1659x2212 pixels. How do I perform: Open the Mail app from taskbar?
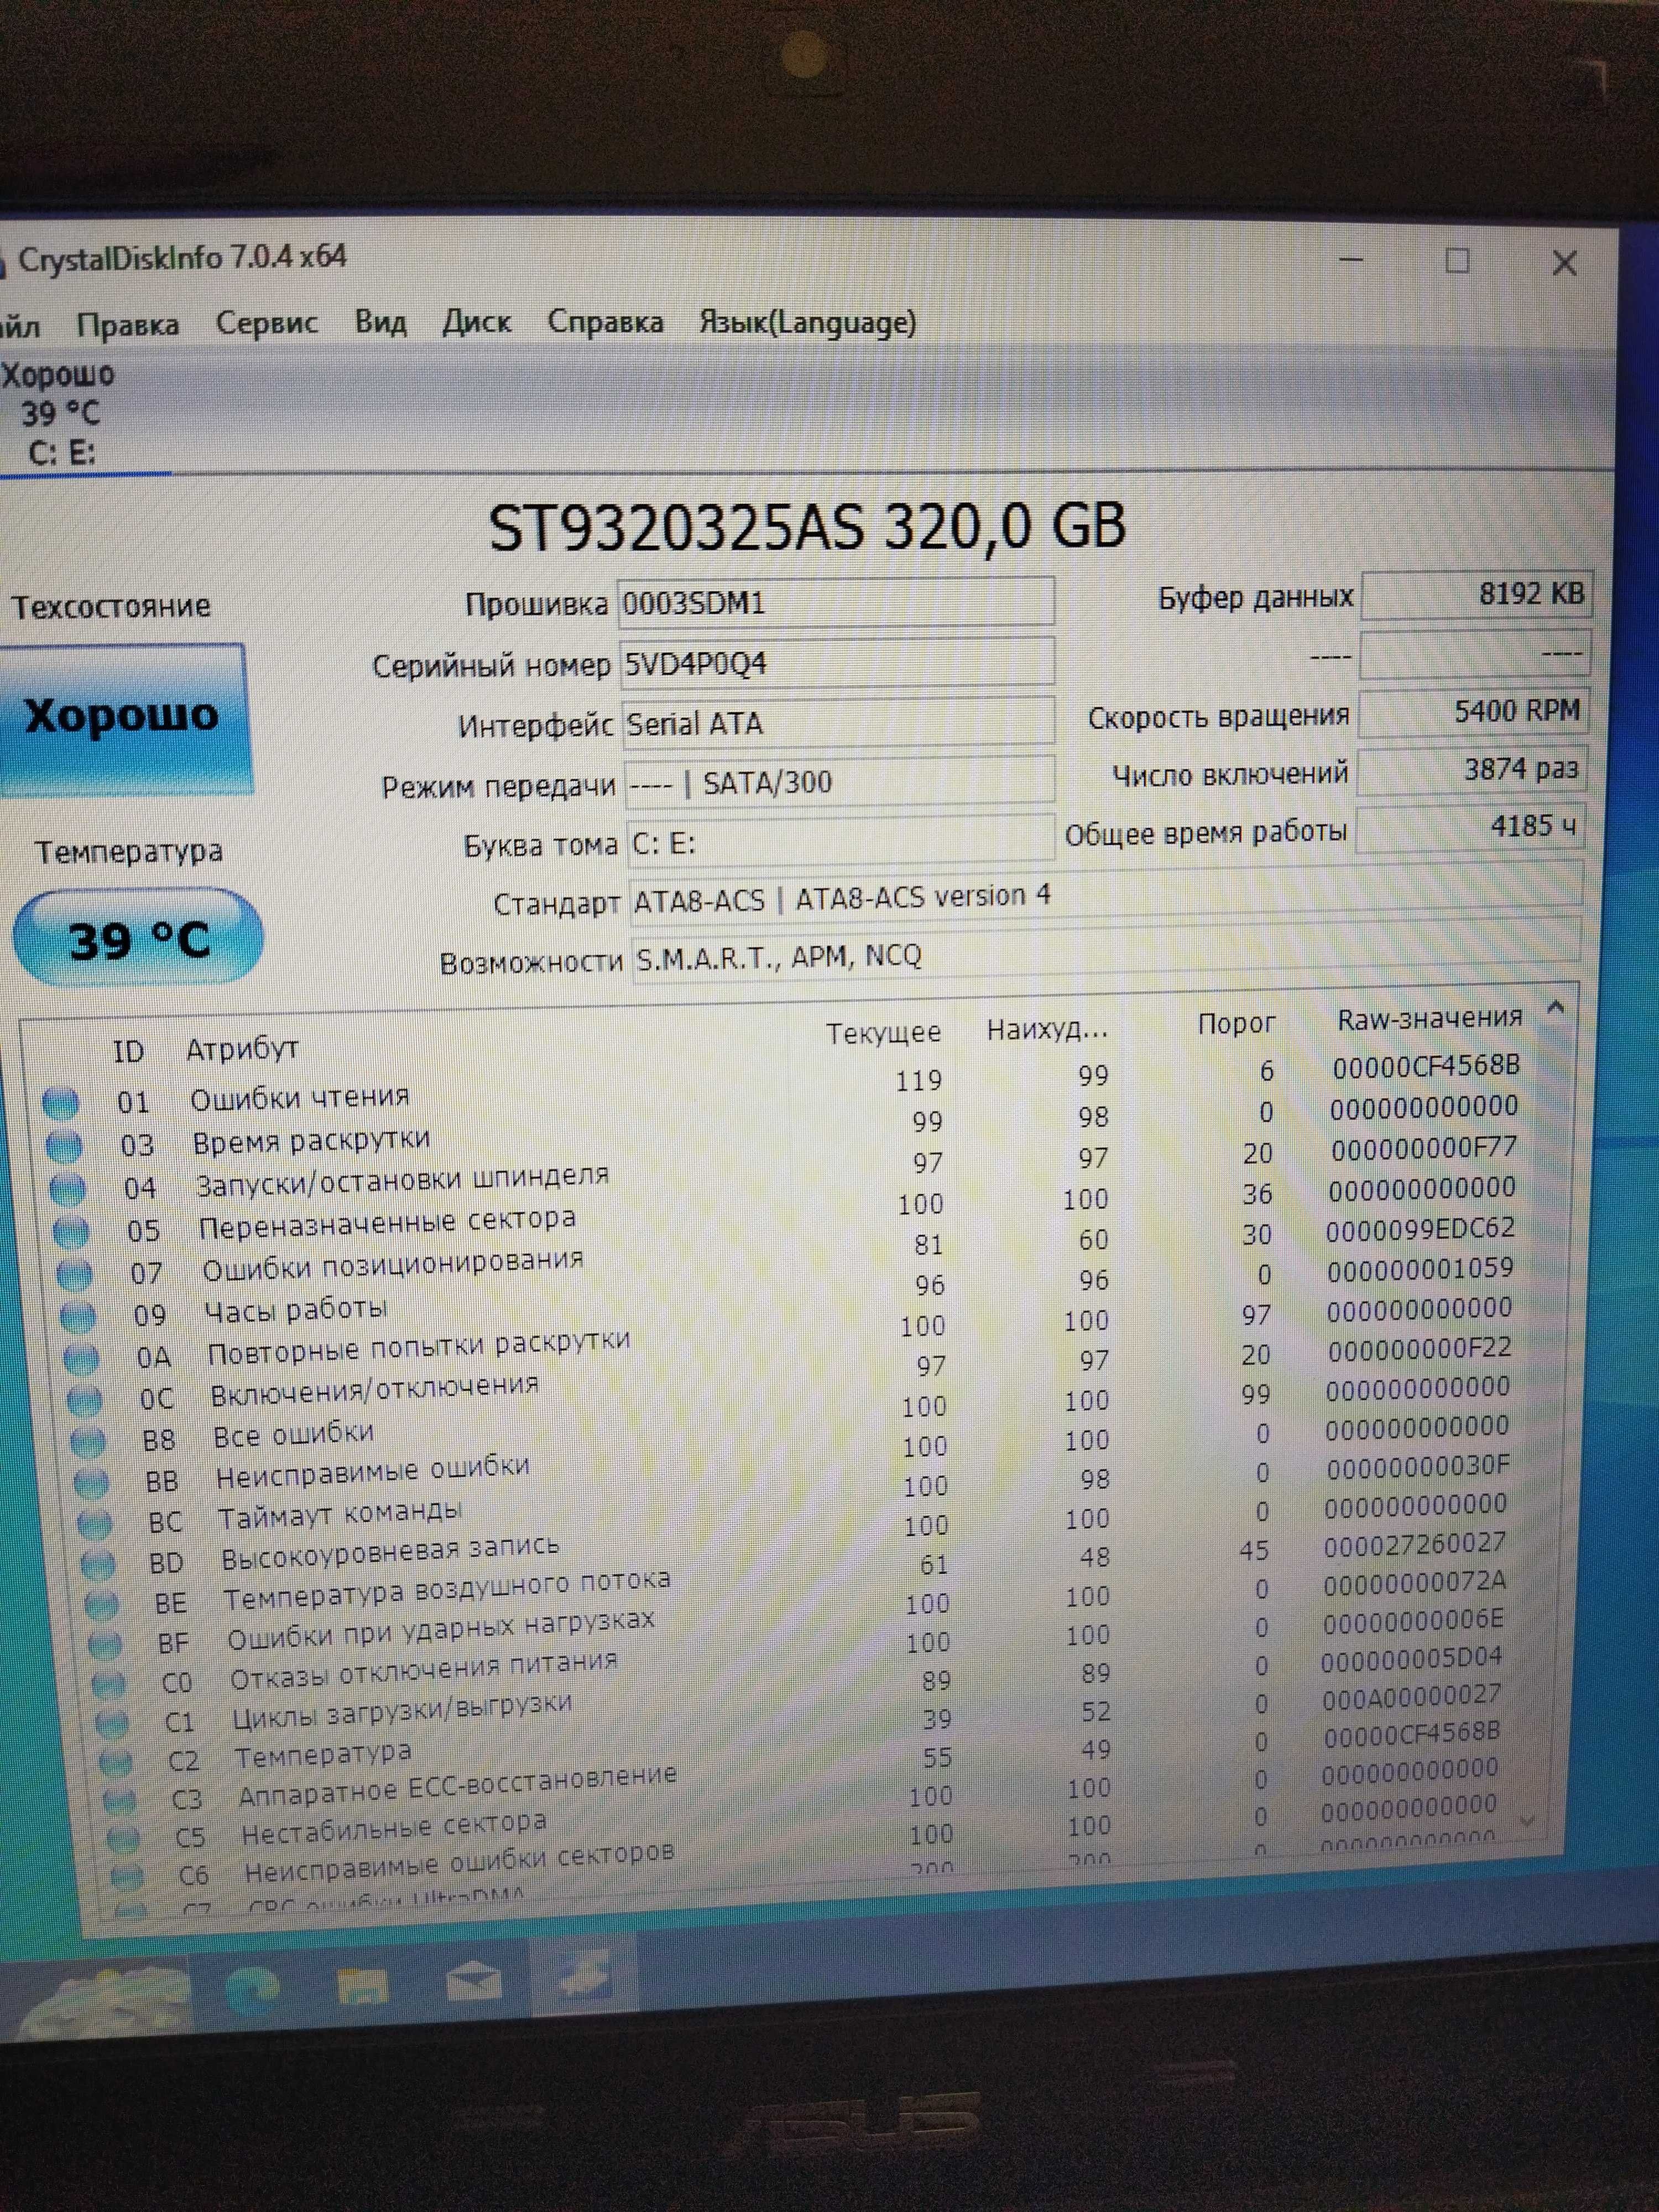[x=473, y=1980]
